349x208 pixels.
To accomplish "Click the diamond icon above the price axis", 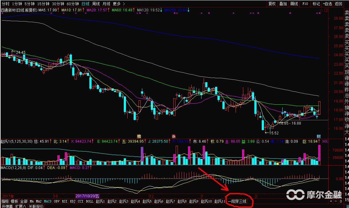I will coord(321,10).
